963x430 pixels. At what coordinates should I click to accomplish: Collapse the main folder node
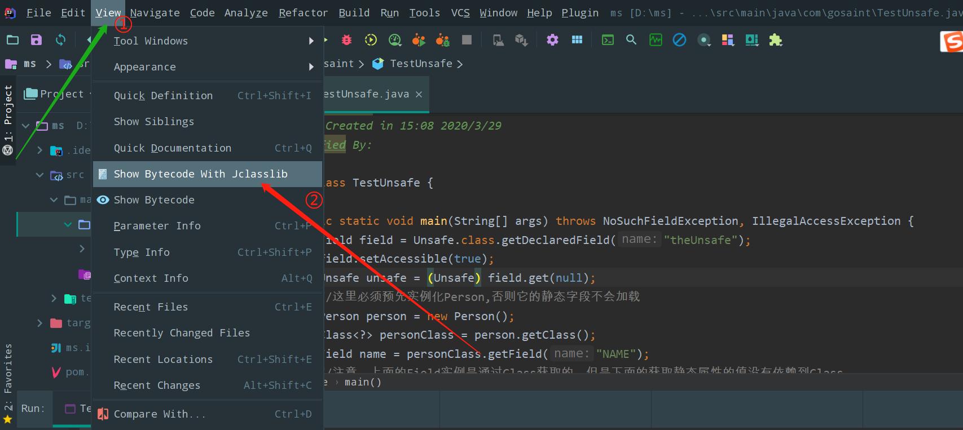coord(54,200)
